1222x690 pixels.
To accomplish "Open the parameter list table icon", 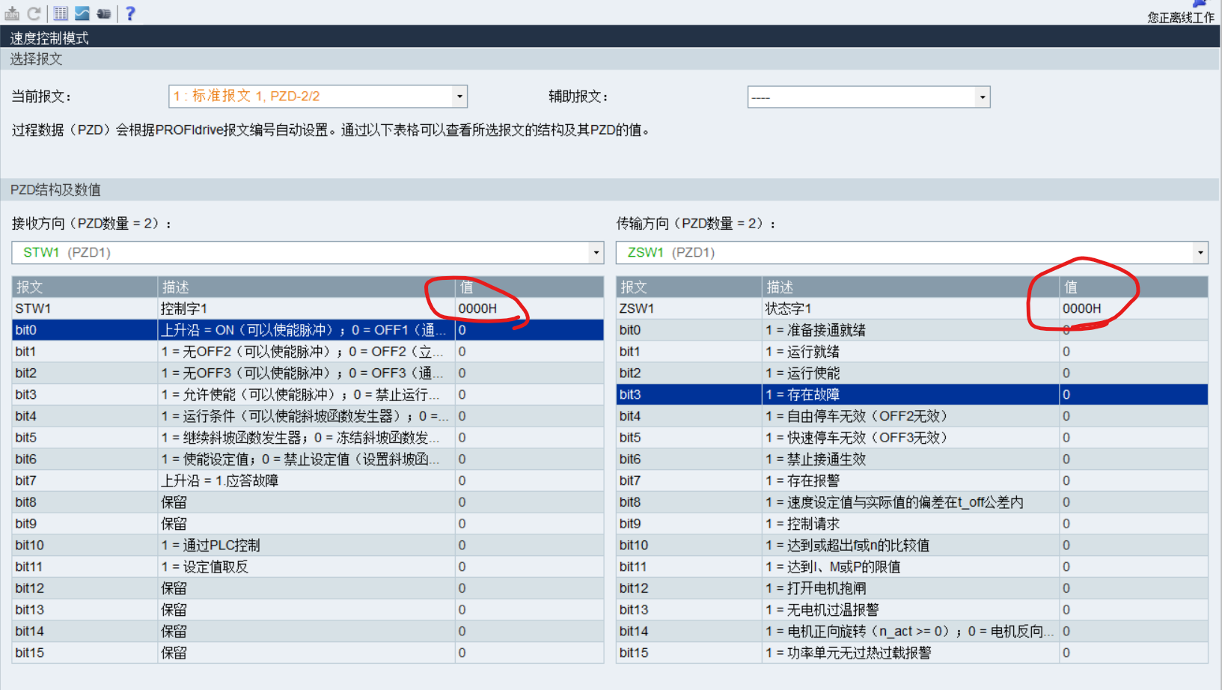I will point(61,13).
